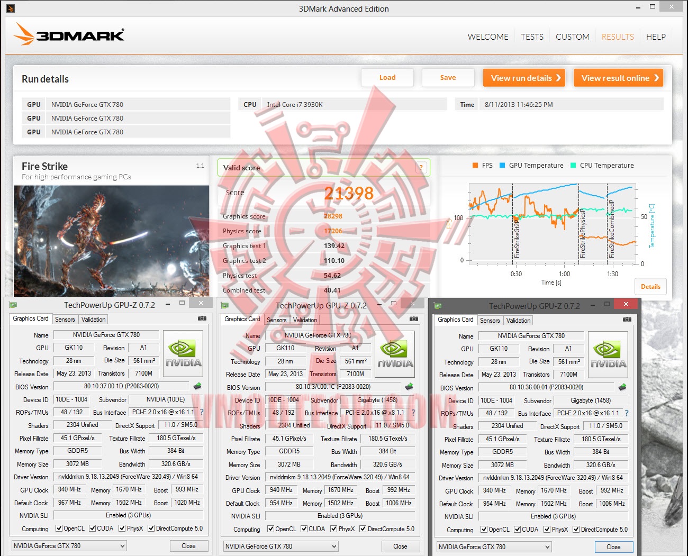Screen dimensions: 688x556
Task: Click the NVIDIA logo in middle GPU-Z window
Action: pos(395,354)
